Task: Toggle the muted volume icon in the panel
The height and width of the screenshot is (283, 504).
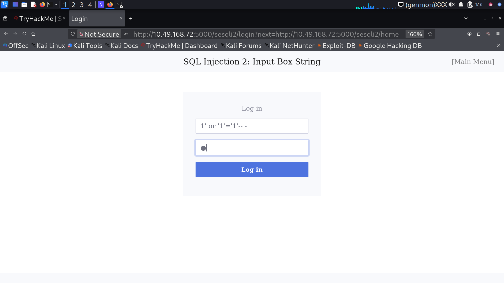Action: point(451,5)
